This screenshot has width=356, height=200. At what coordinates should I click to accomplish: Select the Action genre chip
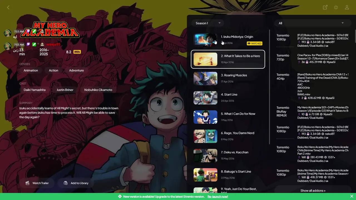click(53, 71)
